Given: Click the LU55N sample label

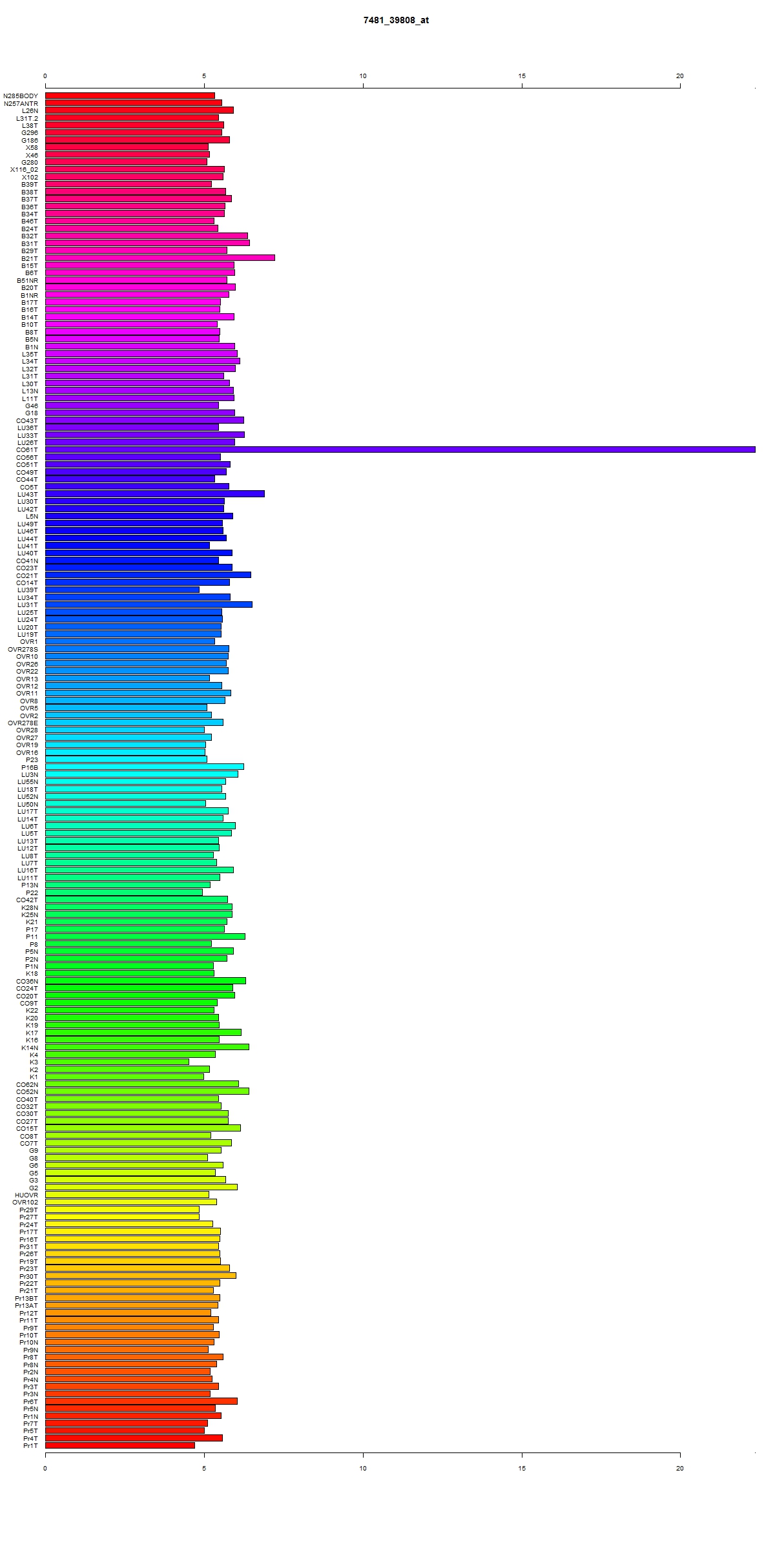Looking at the screenshot, I should point(28,782).
